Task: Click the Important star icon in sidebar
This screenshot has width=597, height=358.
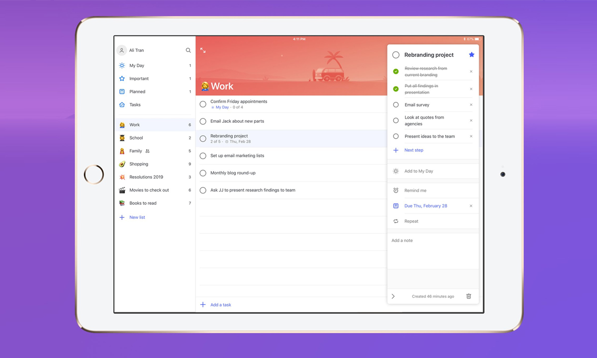Action: pyautogui.click(x=122, y=79)
